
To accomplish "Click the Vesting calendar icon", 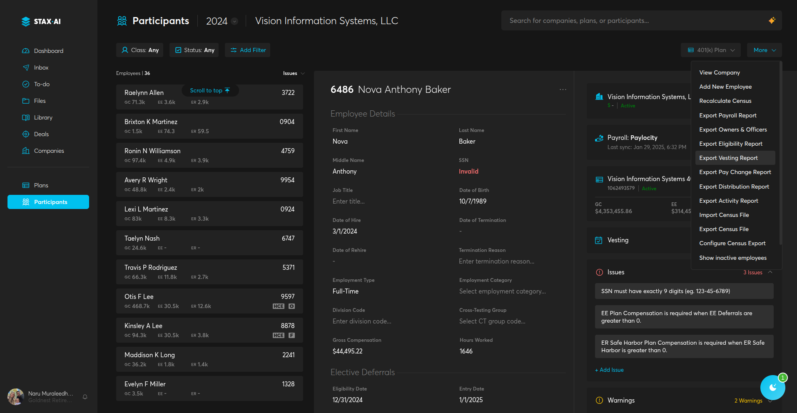I will [599, 240].
